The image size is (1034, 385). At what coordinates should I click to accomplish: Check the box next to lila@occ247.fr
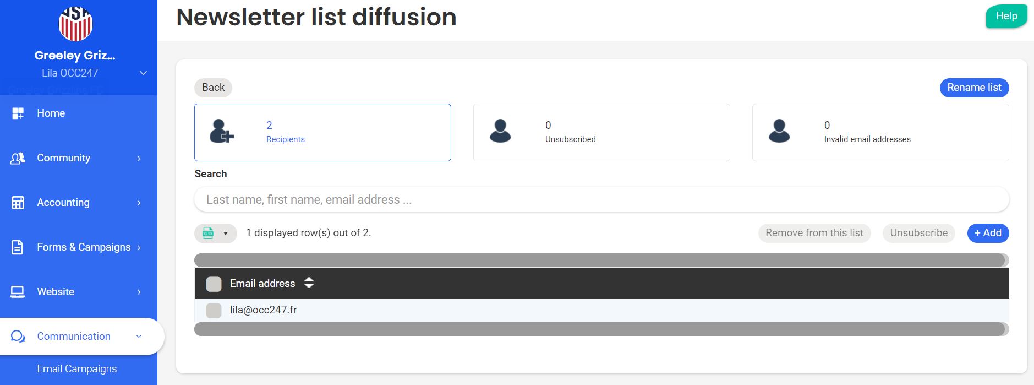pos(214,310)
